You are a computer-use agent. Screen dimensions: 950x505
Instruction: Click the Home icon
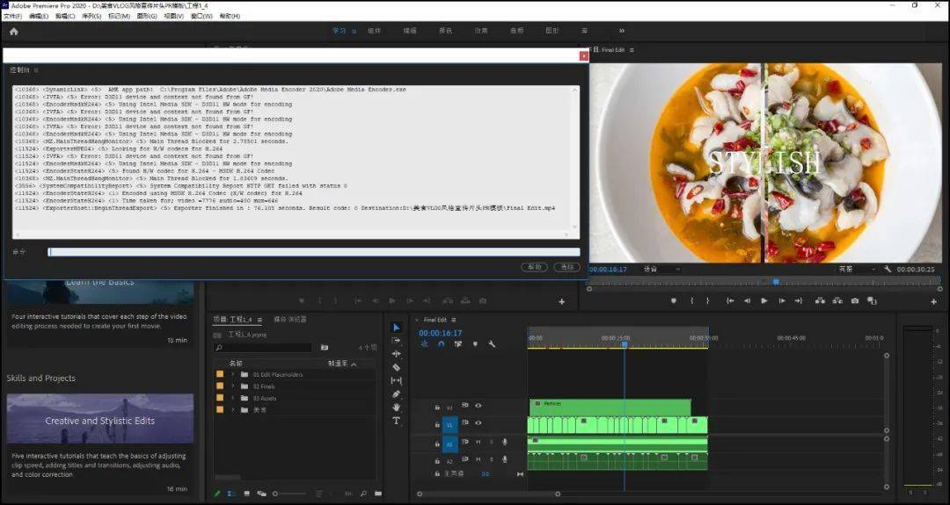point(14,31)
